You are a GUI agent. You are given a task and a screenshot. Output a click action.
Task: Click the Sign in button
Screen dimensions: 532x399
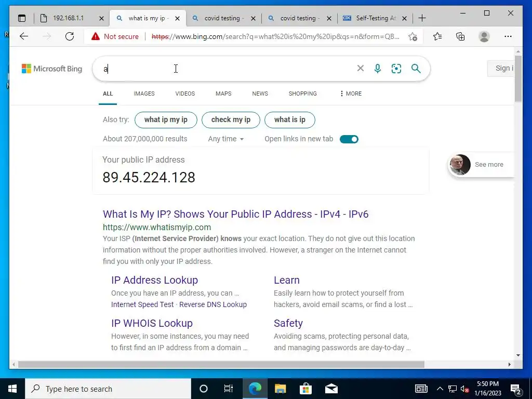(501, 68)
